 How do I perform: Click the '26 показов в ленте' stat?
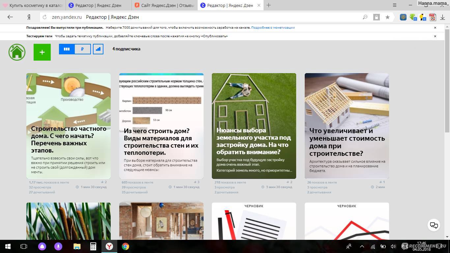[322, 182]
